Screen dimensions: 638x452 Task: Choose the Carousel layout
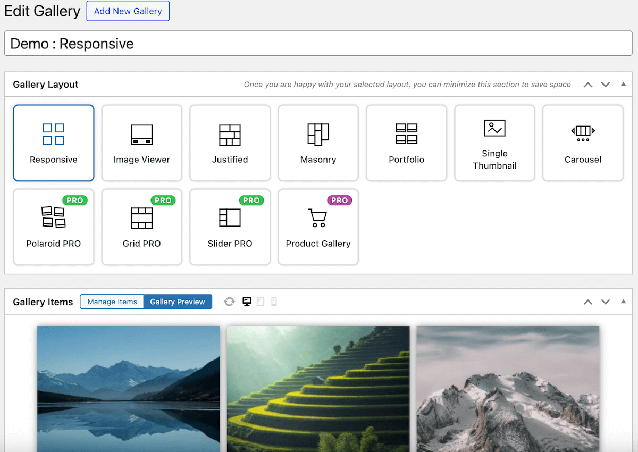pos(583,143)
